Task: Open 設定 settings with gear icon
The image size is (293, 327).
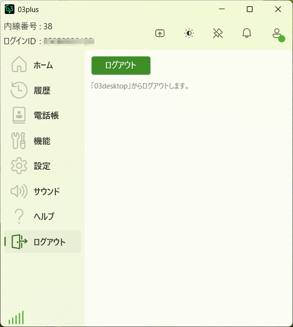Action: click(42, 166)
